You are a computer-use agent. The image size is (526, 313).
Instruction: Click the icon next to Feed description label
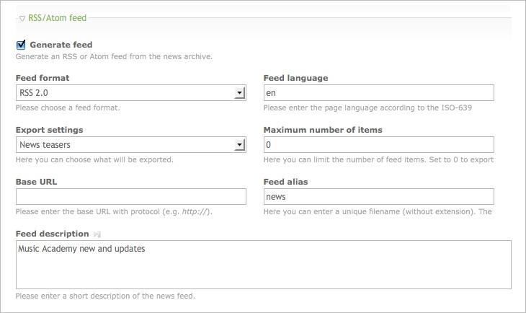click(x=97, y=234)
